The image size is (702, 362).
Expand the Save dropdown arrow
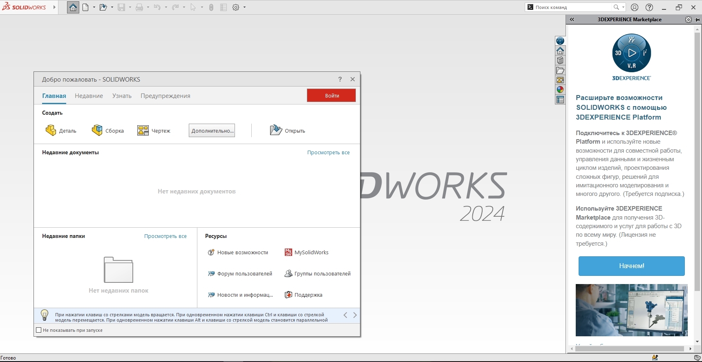click(130, 7)
